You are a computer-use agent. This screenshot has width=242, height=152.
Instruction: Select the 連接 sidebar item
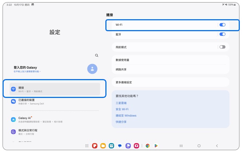pyautogui.click(x=55, y=89)
